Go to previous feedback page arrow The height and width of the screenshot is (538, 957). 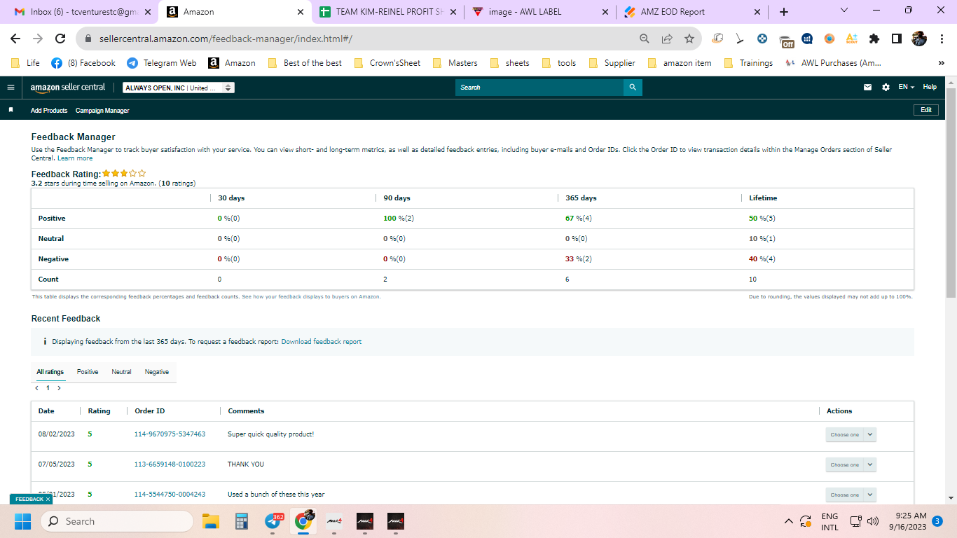(36, 387)
